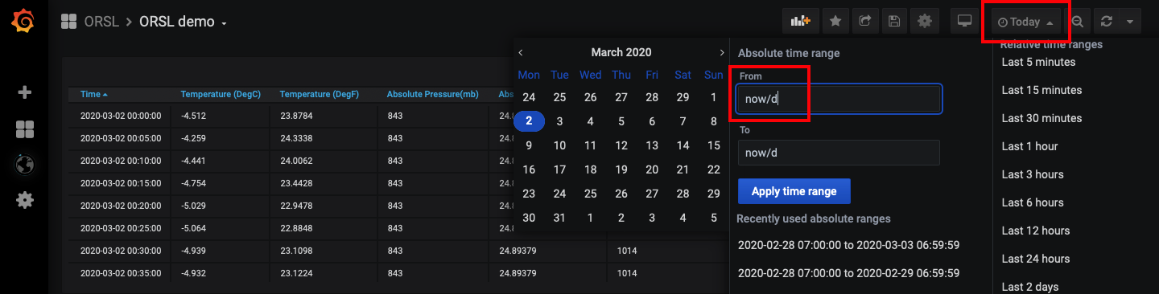The height and width of the screenshot is (294, 1159).
Task: Select Last 5 minutes range
Action: tap(1038, 62)
